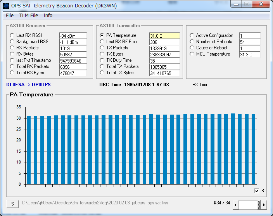This screenshot has width=273, height=216.
Task: Click the timestamp value 947993646
Action: (x=73, y=61)
